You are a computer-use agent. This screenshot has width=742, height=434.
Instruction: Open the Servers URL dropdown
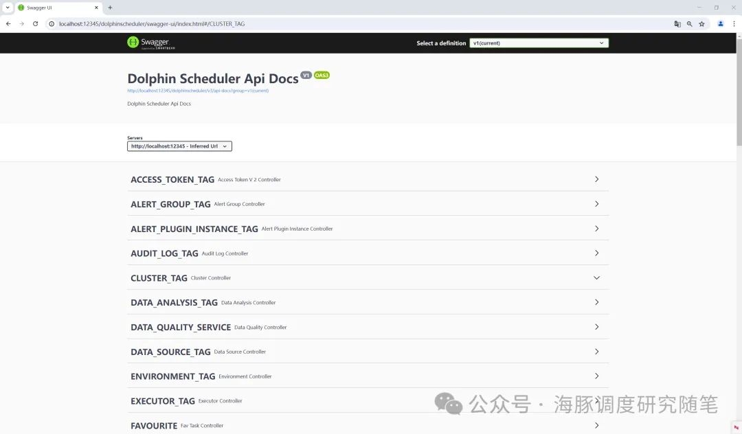tap(179, 146)
